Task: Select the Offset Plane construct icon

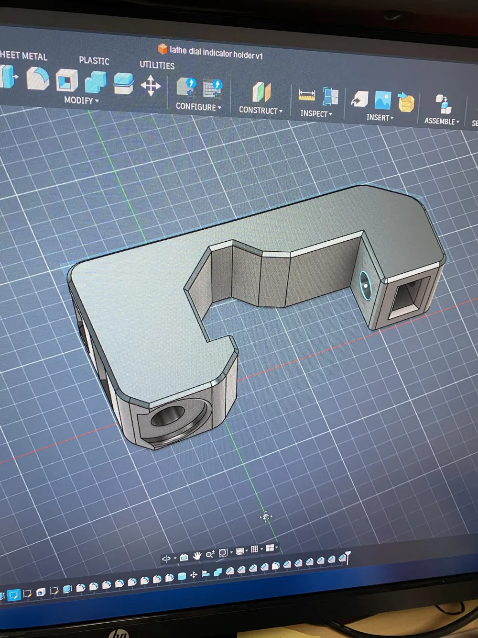Action: [261, 92]
